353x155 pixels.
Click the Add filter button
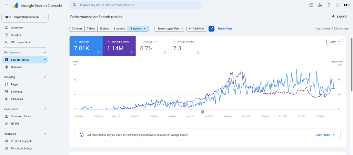197,29
